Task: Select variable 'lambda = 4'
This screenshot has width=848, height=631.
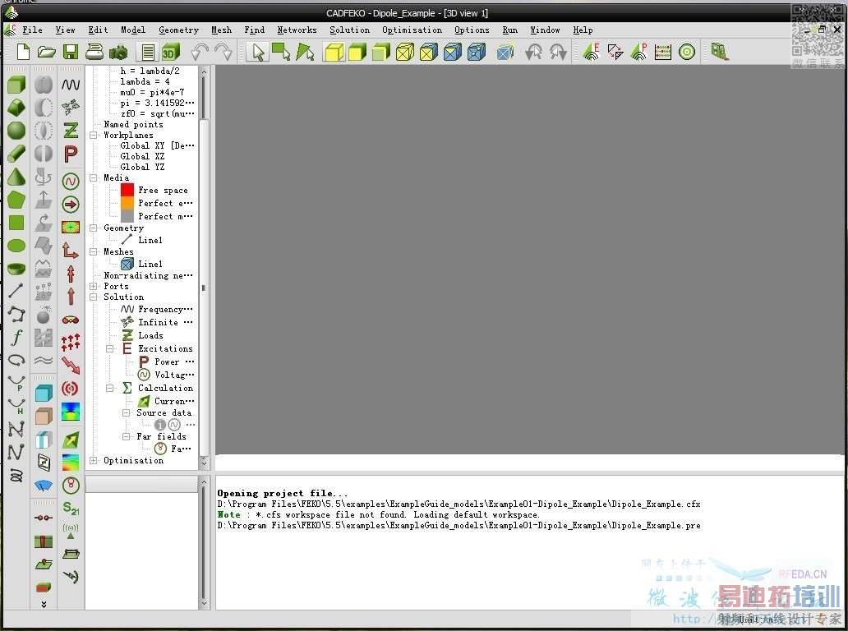Action: click(145, 81)
